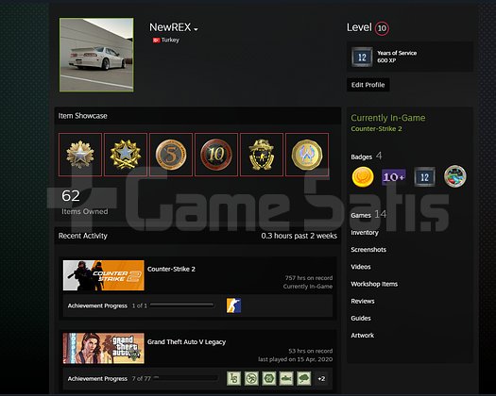Click the 0.3 hours past 2 weeks text

tap(299, 236)
